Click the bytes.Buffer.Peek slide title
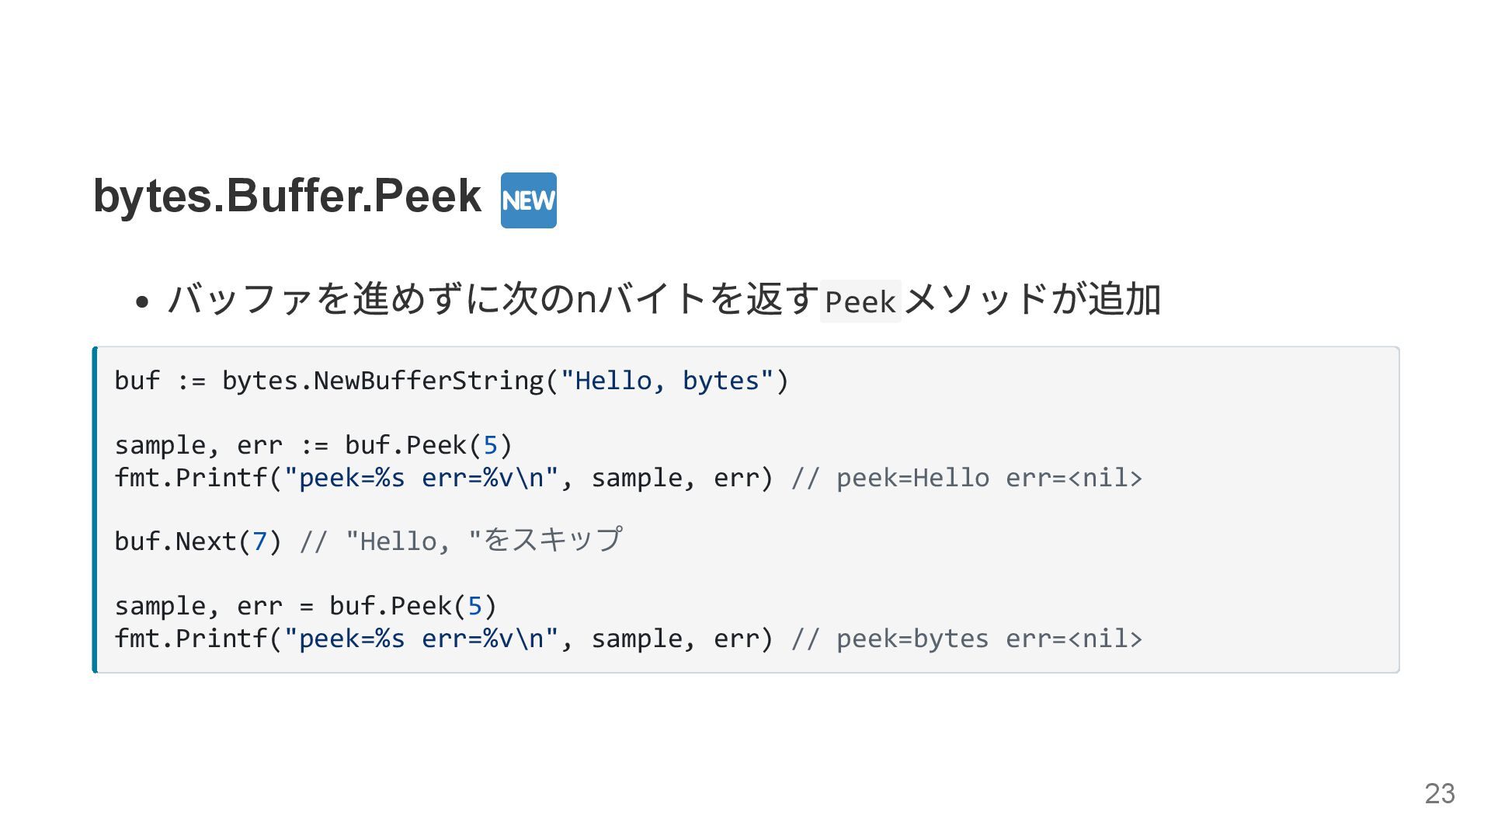Viewport: 1491px width, 839px height. click(287, 196)
